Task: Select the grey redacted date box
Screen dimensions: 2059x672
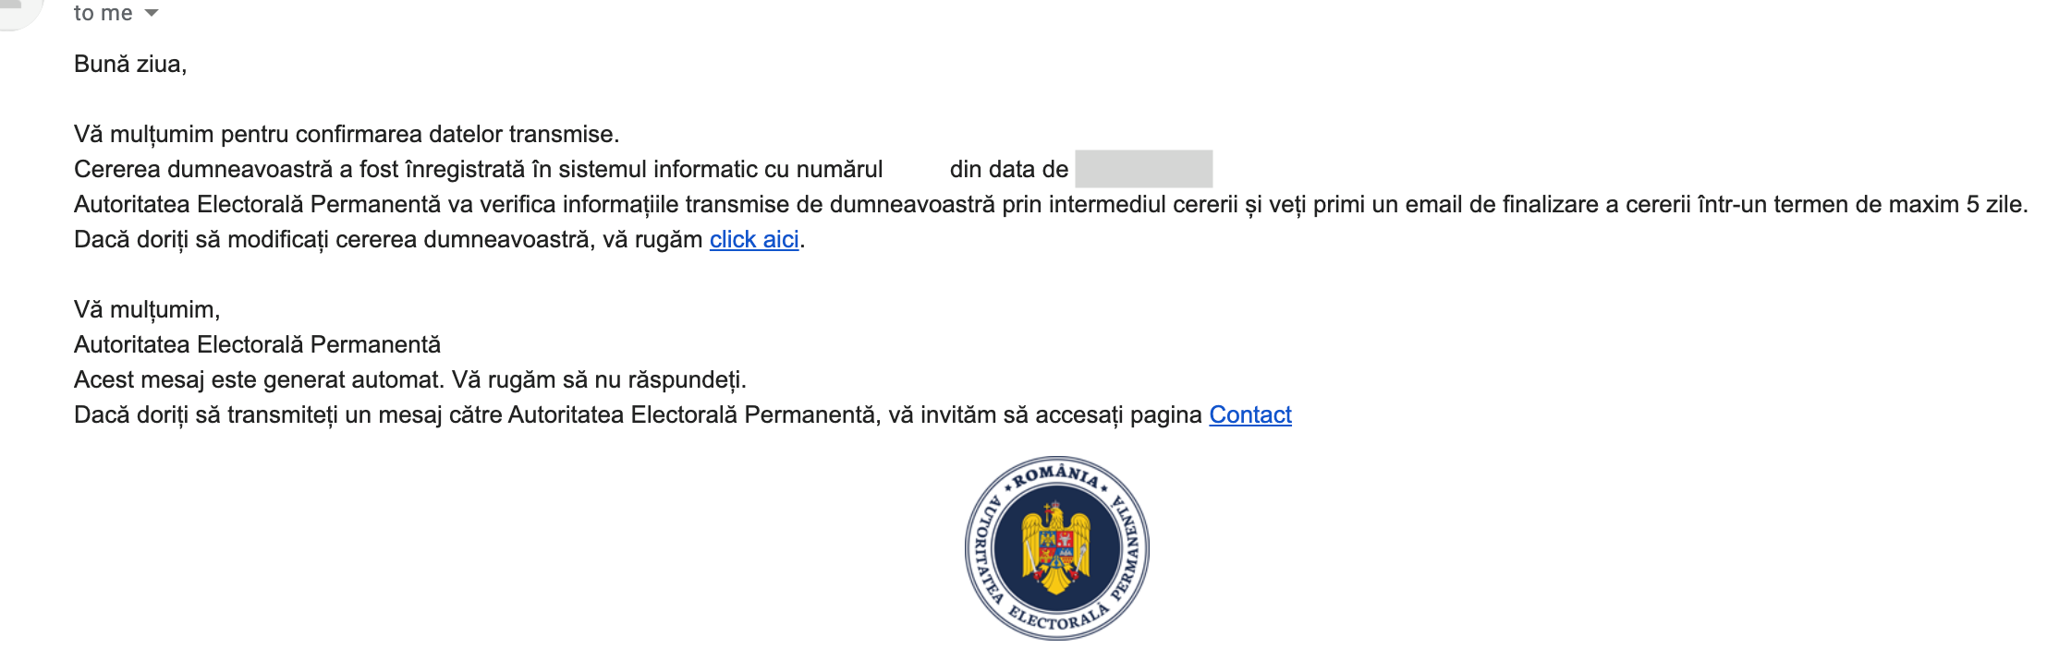Action: click(1144, 169)
